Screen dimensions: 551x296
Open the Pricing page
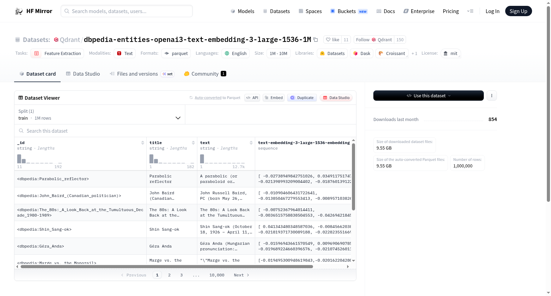click(x=451, y=11)
